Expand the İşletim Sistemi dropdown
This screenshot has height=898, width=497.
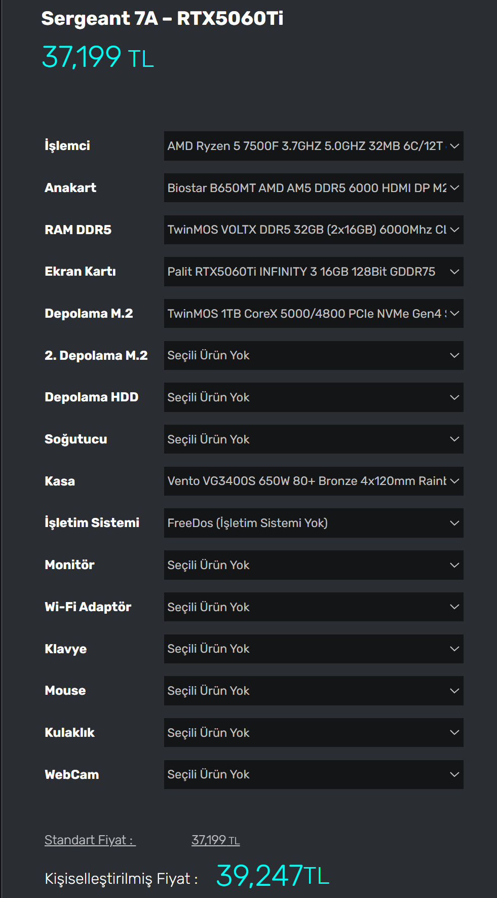click(x=313, y=523)
